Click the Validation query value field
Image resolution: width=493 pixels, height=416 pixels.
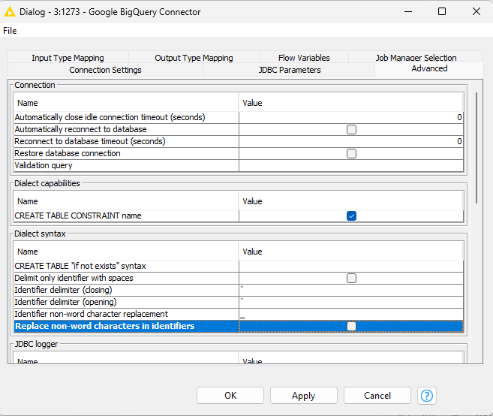tap(350, 165)
